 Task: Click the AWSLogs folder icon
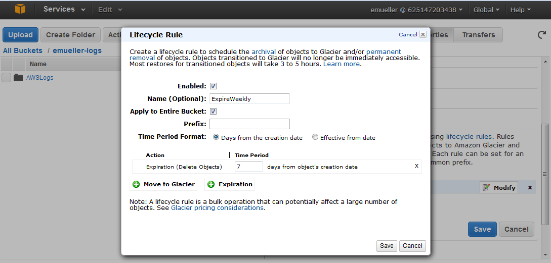pyautogui.click(x=19, y=78)
